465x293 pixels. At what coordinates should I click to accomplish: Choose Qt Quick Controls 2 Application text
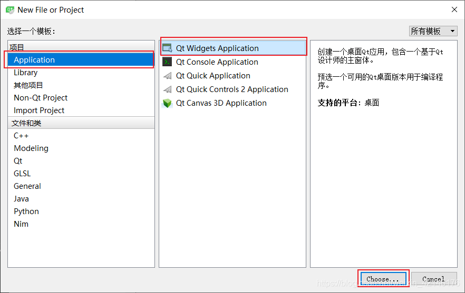pyautogui.click(x=232, y=89)
